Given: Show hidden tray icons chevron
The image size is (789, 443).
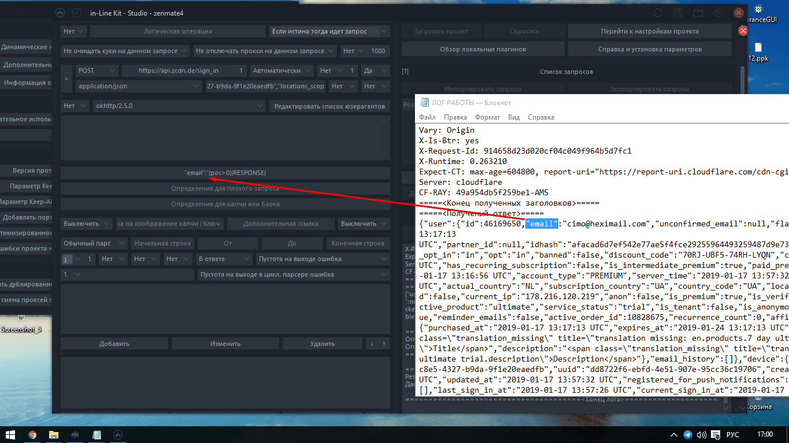Looking at the screenshot, I should point(673,434).
